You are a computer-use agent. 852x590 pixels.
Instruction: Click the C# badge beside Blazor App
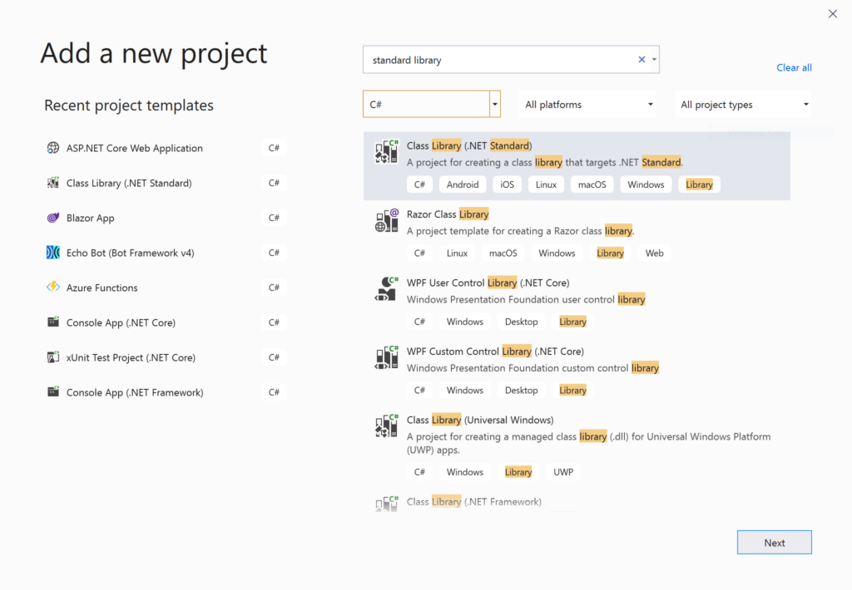(274, 218)
